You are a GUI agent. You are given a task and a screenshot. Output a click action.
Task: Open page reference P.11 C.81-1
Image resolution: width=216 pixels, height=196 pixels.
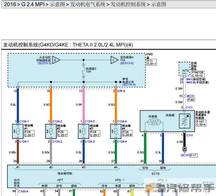(152, 62)
